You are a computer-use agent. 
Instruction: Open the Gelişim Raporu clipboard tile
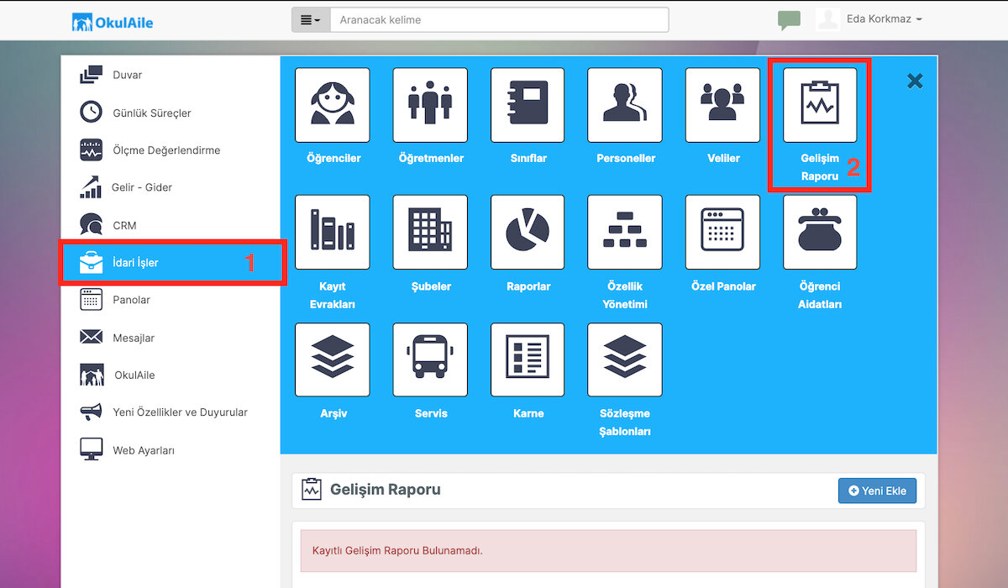(x=820, y=105)
